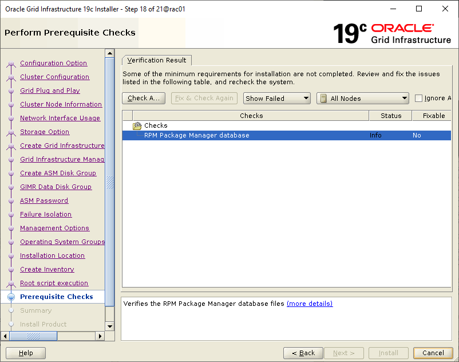Click the sidebar horizontal scroll right arrow
The image size is (459, 362).
click(x=100, y=336)
